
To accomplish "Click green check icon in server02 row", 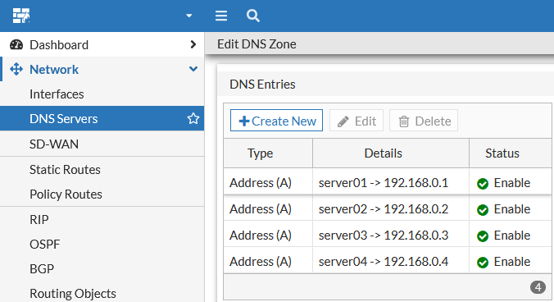I will 482,210.
